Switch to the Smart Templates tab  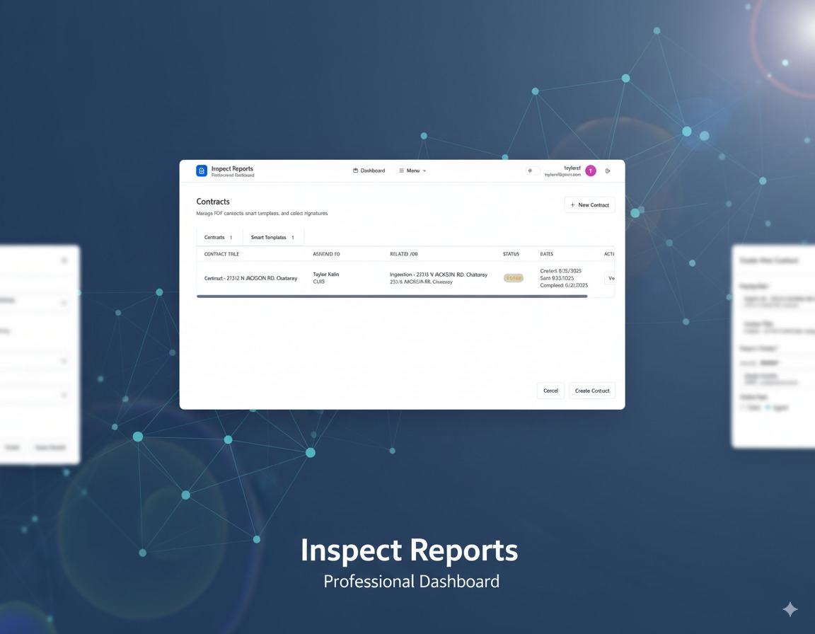pyautogui.click(x=273, y=238)
